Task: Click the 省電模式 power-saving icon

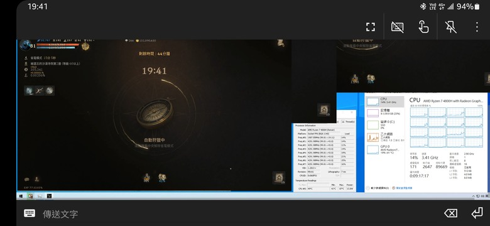Action: click(x=26, y=58)
